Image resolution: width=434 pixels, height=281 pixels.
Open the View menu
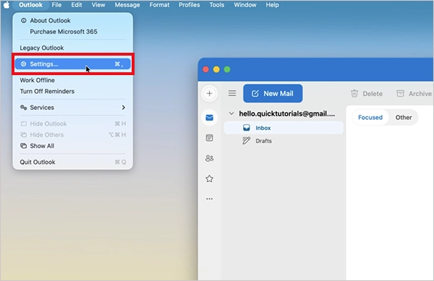tap(98, 5)
